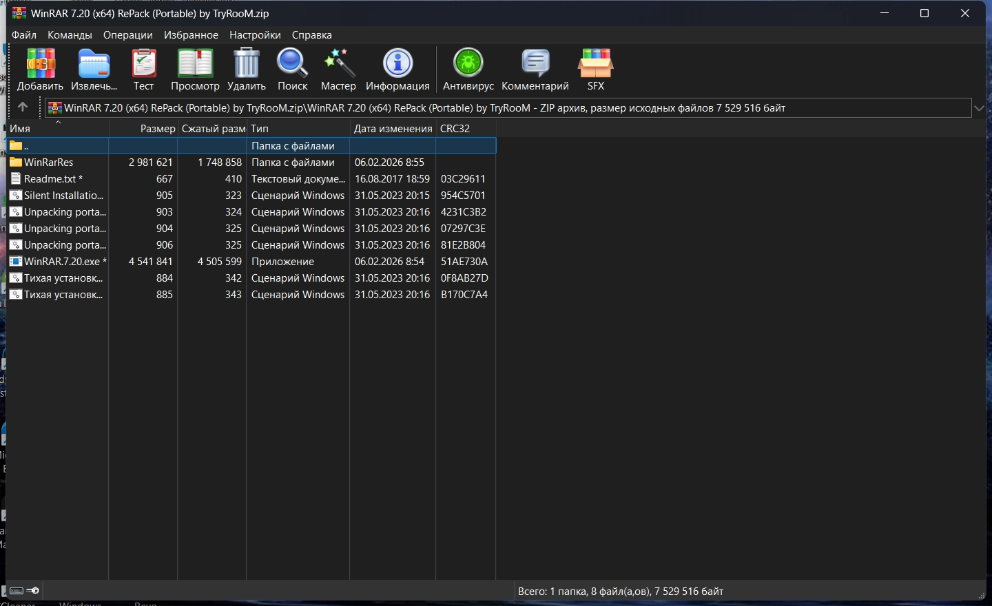Expand the archive path dropdown arrow
This screenshot has width=992, height=606.
[x=980, y=108]
